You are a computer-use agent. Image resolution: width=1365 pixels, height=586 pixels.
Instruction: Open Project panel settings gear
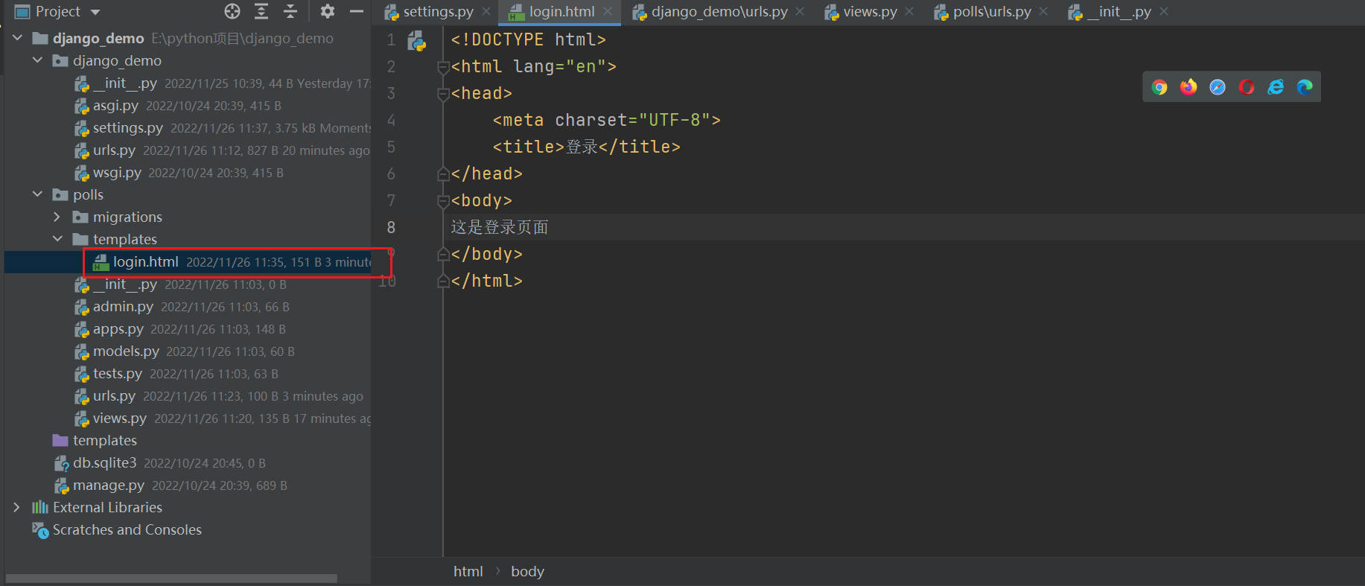point(328,11)
